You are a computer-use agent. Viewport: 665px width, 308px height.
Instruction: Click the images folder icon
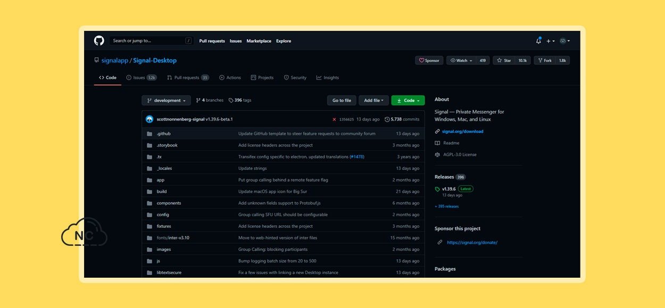click(149, 250)
